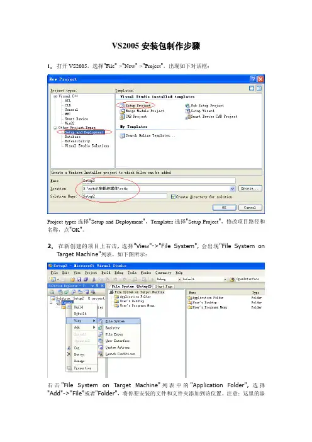This screenshot has height=442, width=312.
Task: Collapse the Other Project Types node
Action: (x=55, y=128)
